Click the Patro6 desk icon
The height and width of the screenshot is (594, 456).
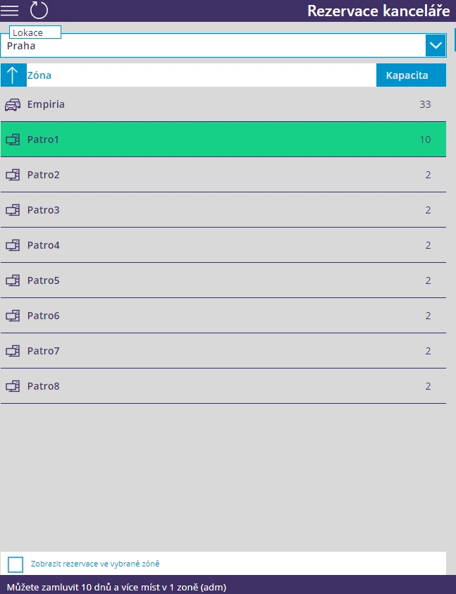point(13,316)
